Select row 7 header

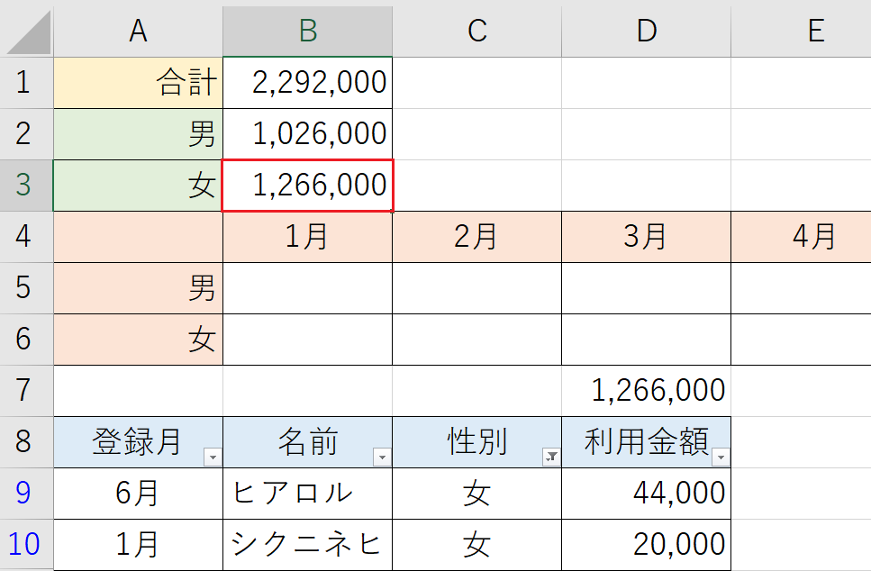[27, 391]
